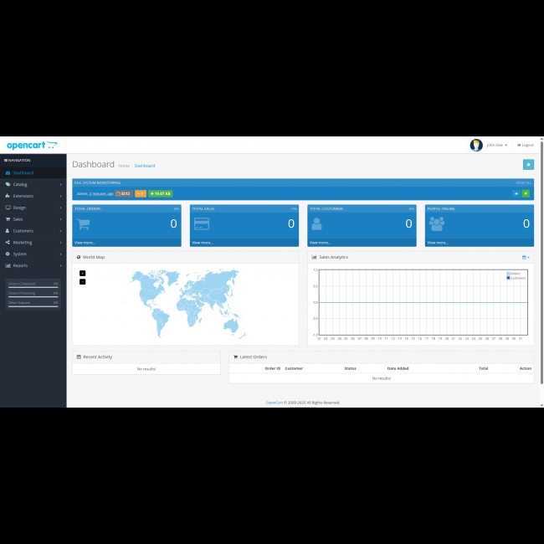Viewport: 544px width, 544px height.
Task: Open the Dashboard item in sidebar
Action: [33, 172]
